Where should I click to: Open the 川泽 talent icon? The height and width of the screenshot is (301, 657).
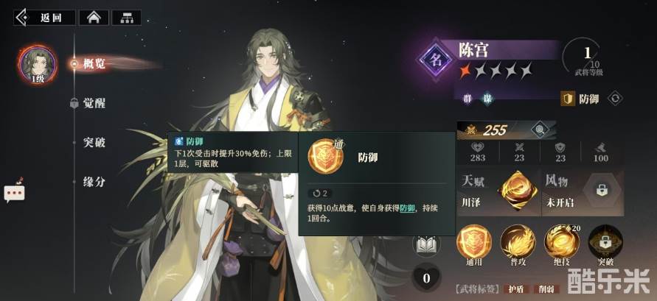tap(519, 191)
